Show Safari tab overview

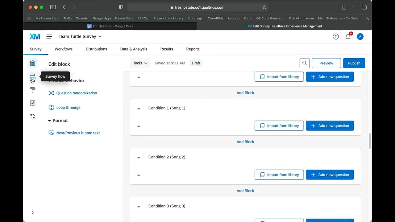pos(364,7)
